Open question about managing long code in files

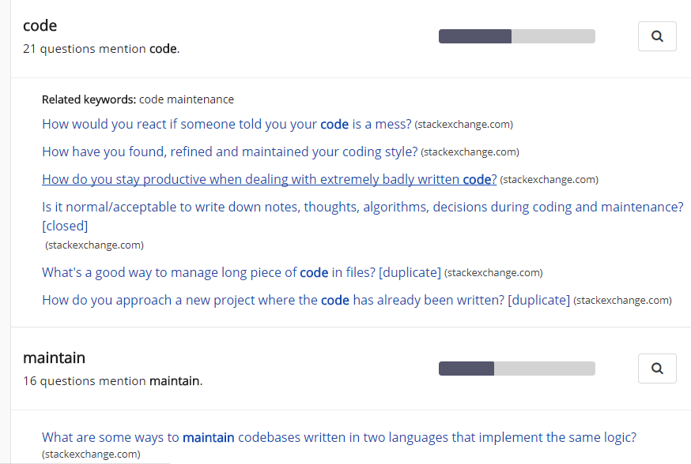[241, 272]
